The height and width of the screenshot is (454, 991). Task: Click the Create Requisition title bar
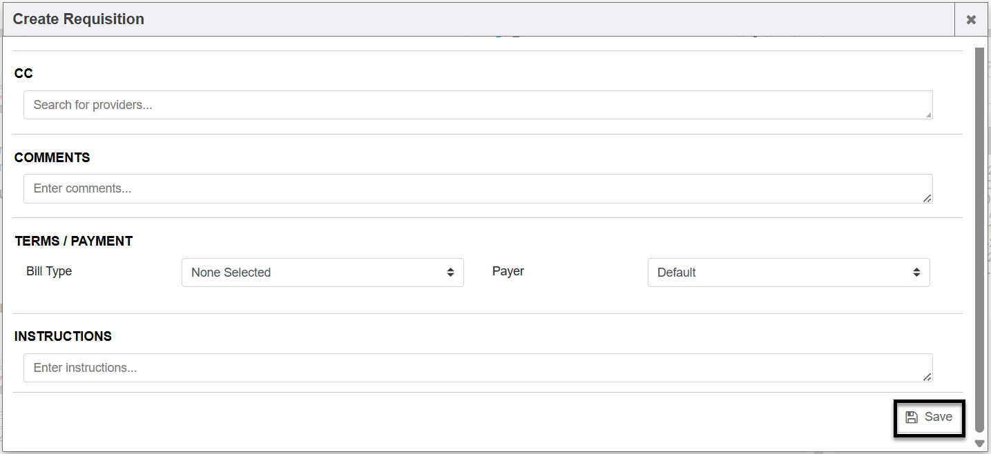tap(414, 19)
